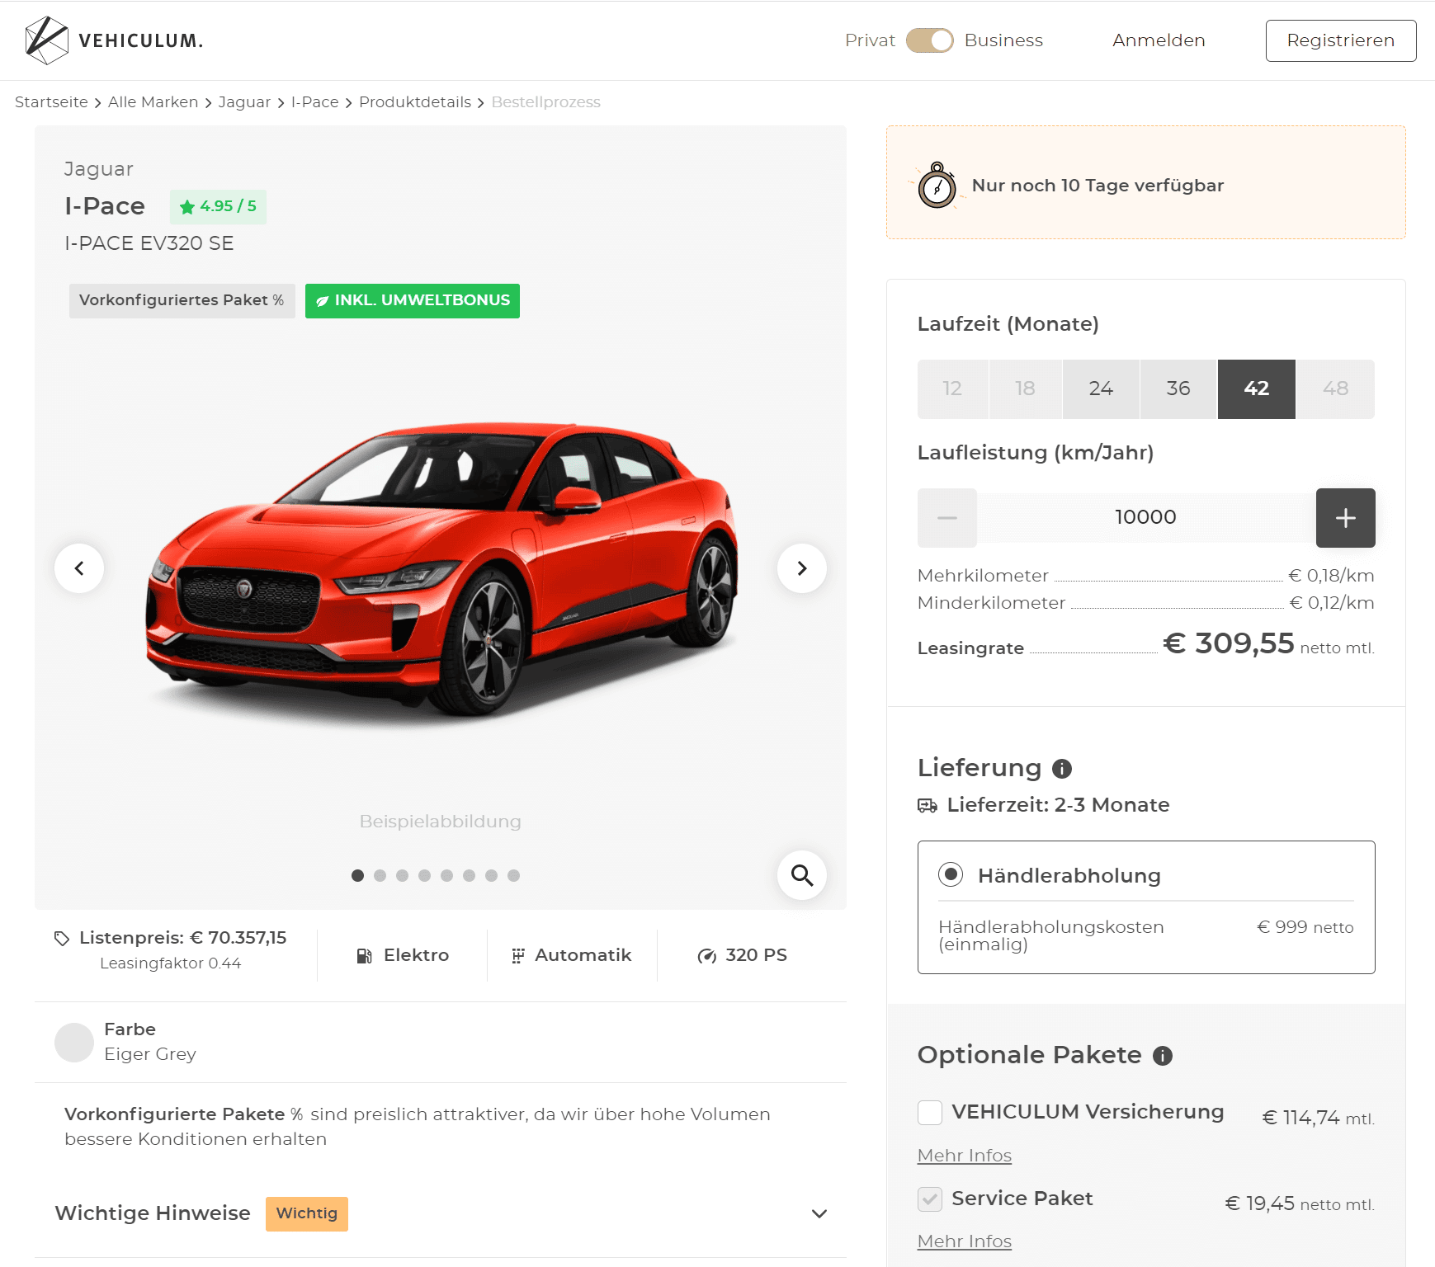Show next car image
Screen dimensions: 1435x1267
click(x=802, y=568)
